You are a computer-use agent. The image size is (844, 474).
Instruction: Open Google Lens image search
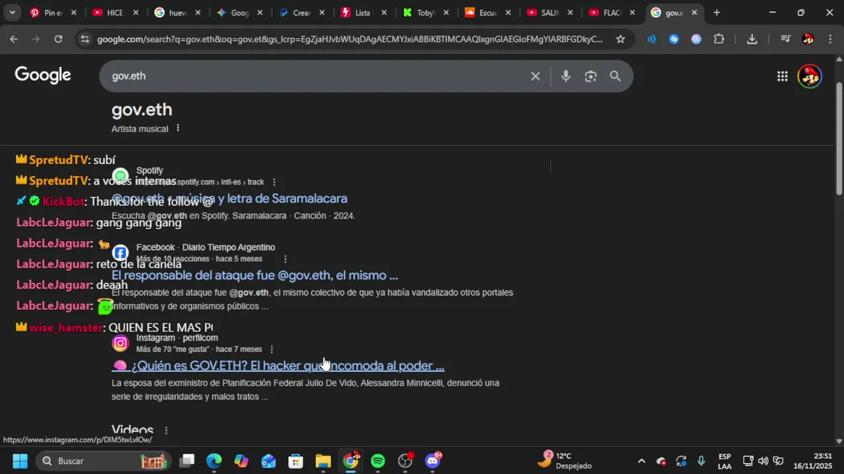click(591, 76)
